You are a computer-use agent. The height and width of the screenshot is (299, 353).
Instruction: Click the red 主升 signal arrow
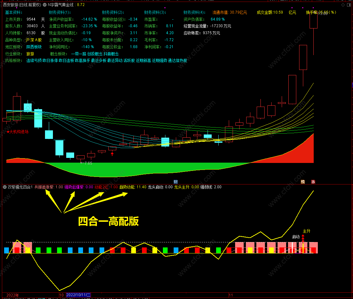[303, 238]
